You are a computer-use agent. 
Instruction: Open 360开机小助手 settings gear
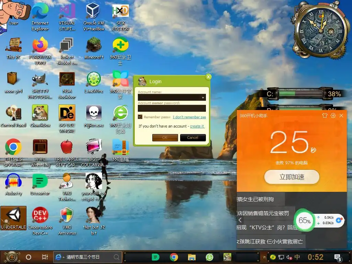coord(333,115)
